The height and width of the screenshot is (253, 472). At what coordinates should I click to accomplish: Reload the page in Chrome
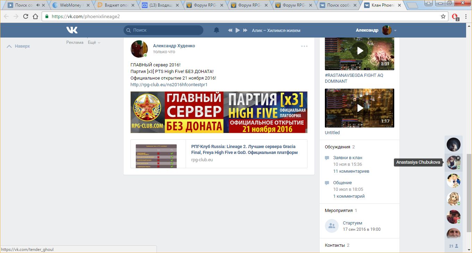point(26,16)
